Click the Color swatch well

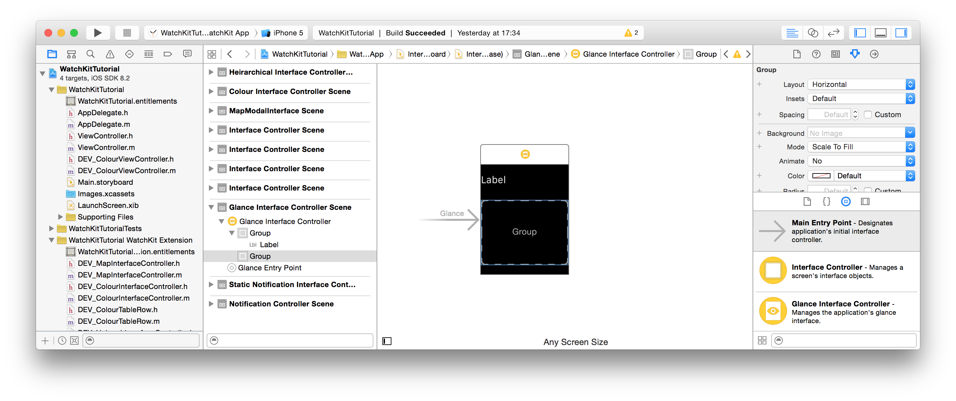click(x=821, y=176)
